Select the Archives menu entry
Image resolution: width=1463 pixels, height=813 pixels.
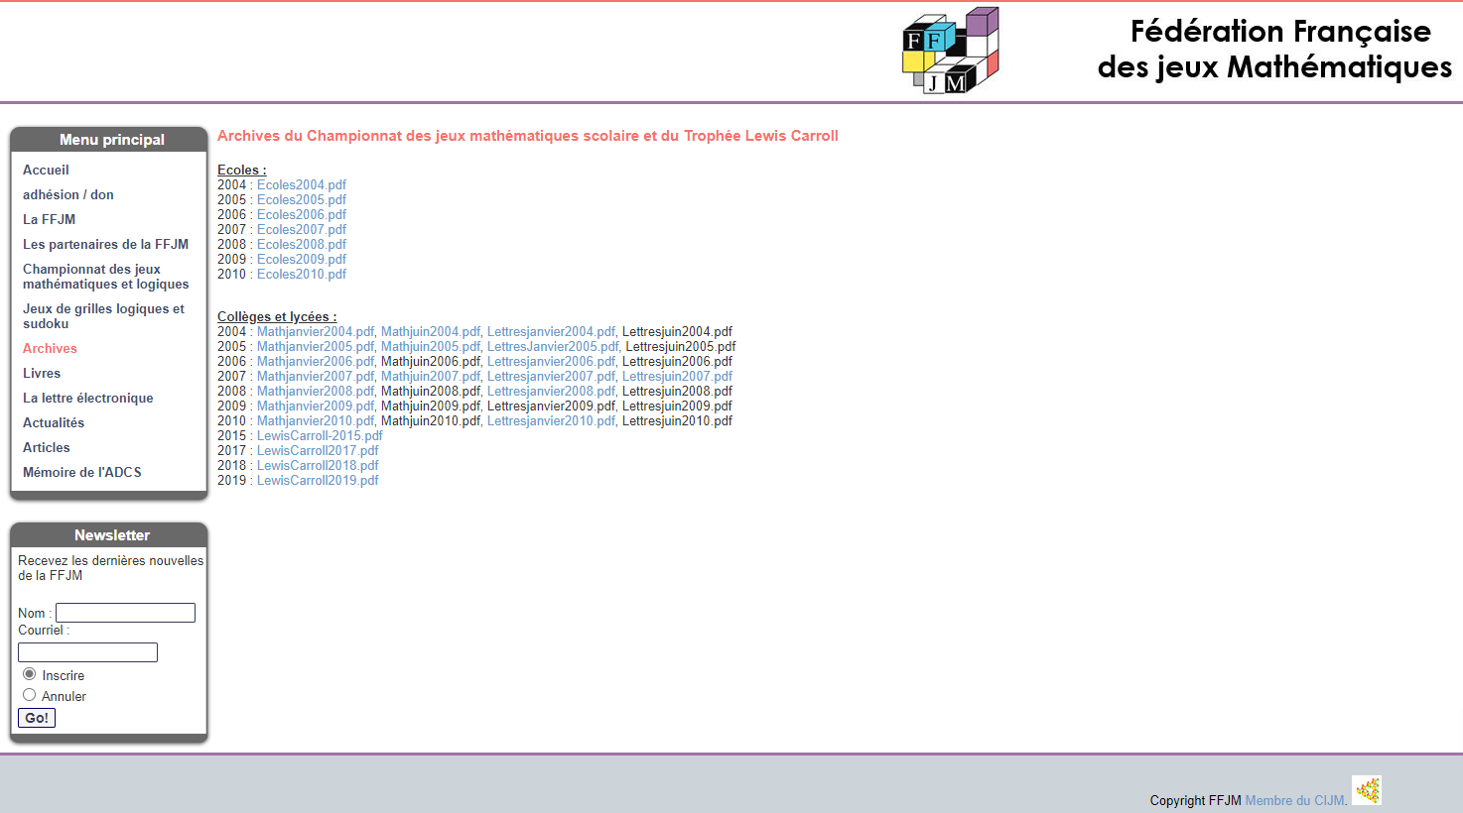pyautogui.click(x=50, y=348)
